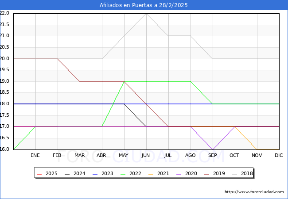This screenshot has width=288, height=199.
Task: Click the 2021 line point at November
Action: click(257, 149)
